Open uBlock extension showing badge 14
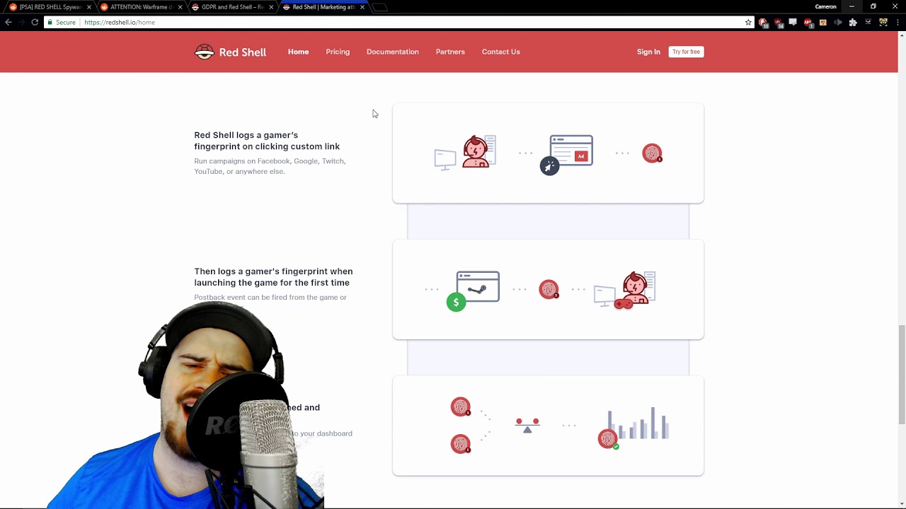Screen dimensions: 906x509 tap(779, 23)
